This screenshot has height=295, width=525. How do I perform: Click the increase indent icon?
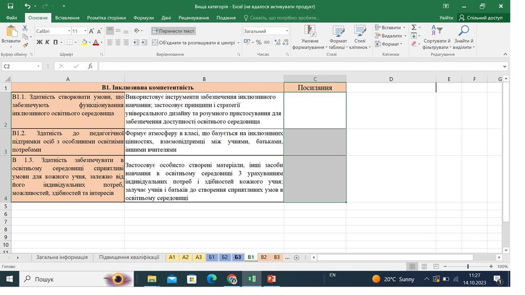click(144, 42)
